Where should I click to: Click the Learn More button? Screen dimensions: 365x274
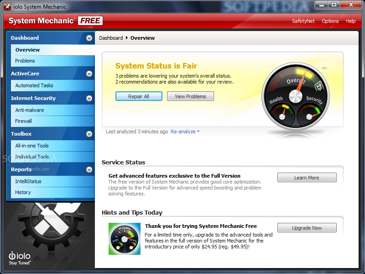point(307,178)
